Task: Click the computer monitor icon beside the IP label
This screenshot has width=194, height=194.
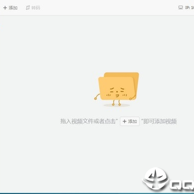Action: click(181, 8)
